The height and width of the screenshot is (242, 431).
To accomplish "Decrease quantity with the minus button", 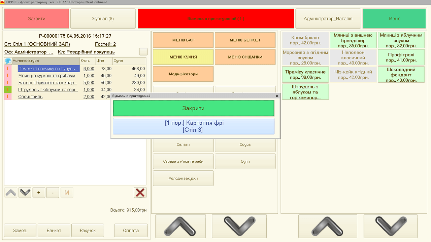I will (x=53, y=193).
